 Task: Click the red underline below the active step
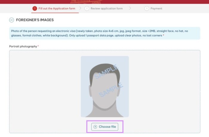[x=55, y=13]
